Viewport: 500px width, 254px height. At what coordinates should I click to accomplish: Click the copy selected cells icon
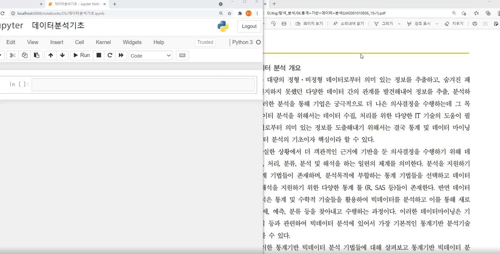[x=25, y=56]
